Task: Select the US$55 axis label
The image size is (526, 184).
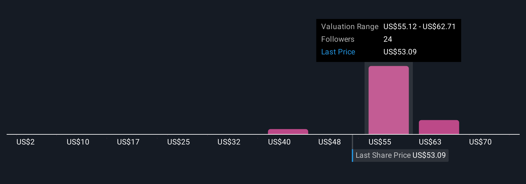Action: coord(380,142)
